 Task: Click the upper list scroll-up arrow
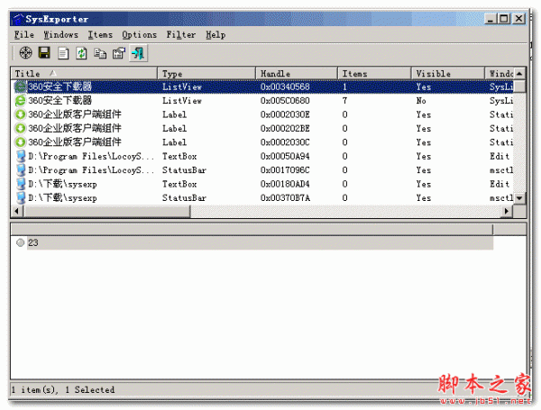[519, 74]
